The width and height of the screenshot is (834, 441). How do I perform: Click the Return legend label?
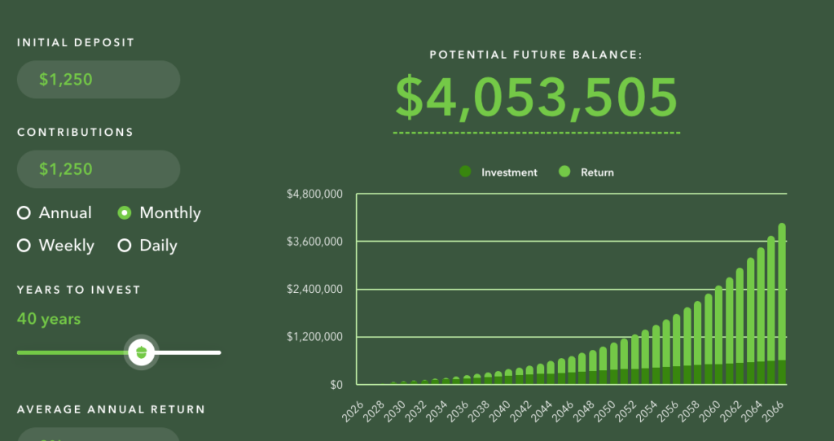(597, 172)
